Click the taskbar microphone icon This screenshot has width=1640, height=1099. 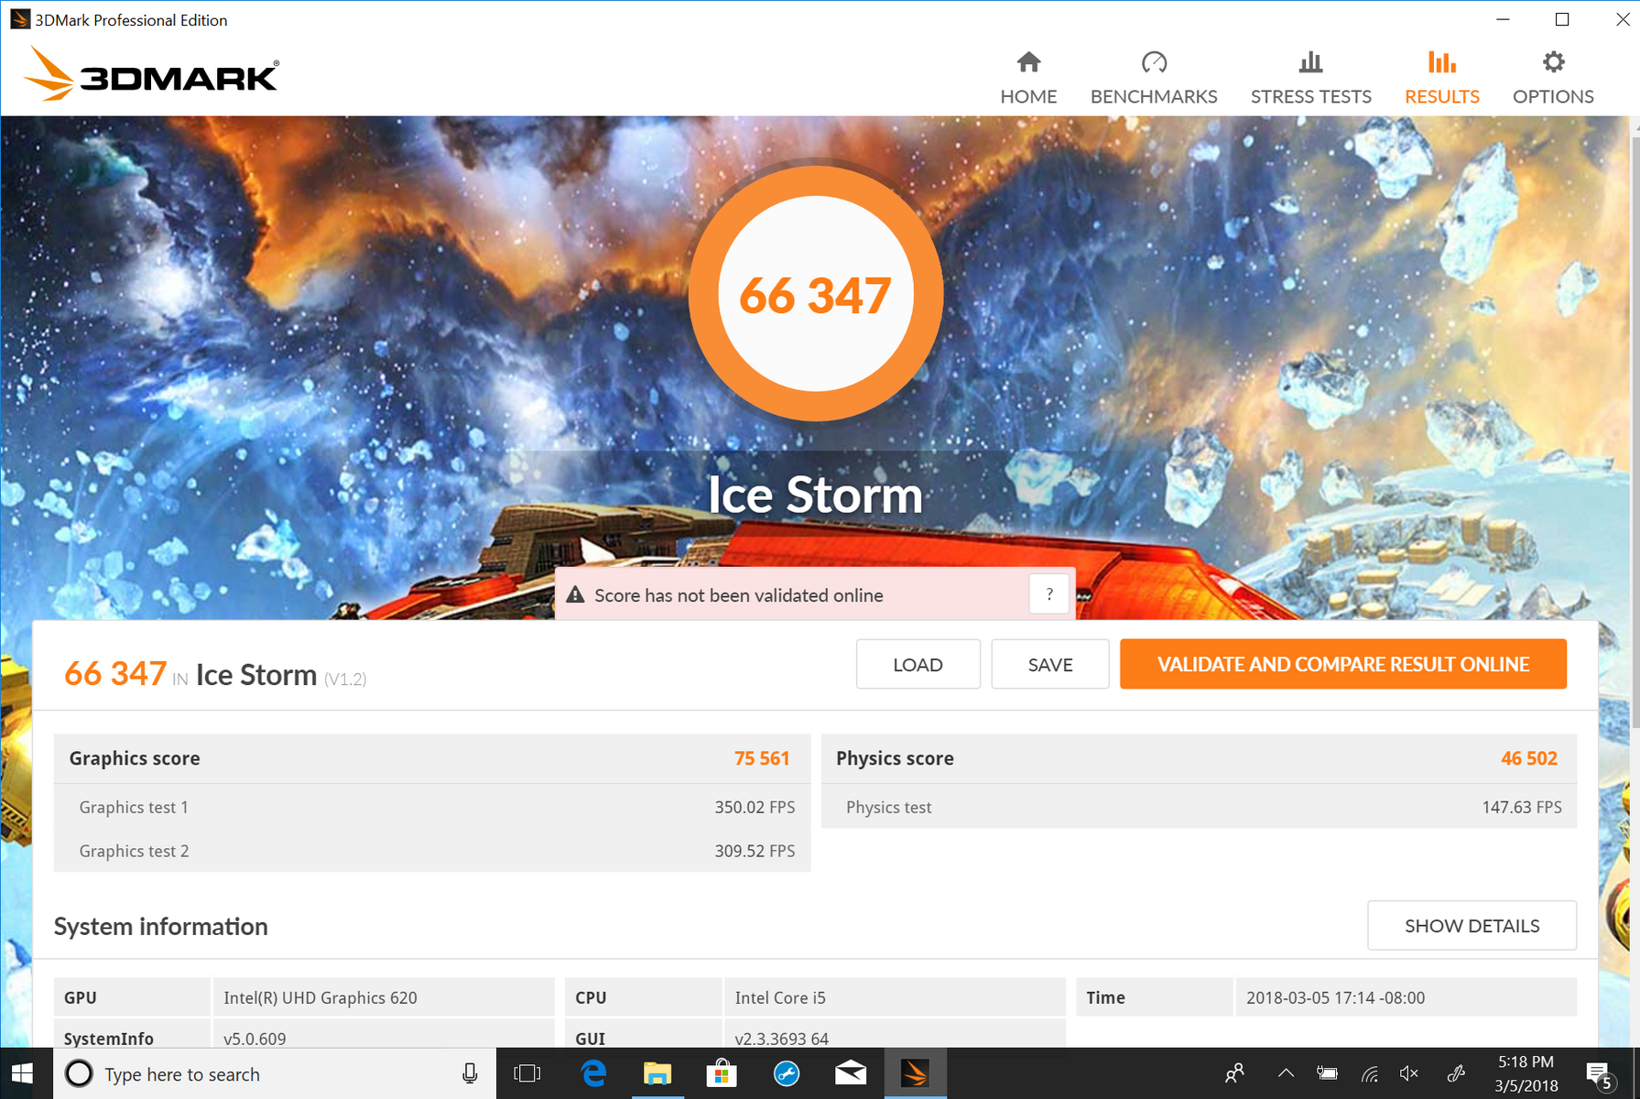coord(470,1073)
